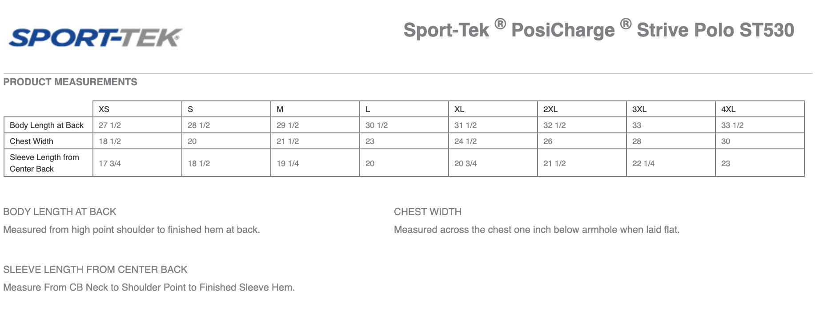Click the 3XL chest width value 28

637,141
